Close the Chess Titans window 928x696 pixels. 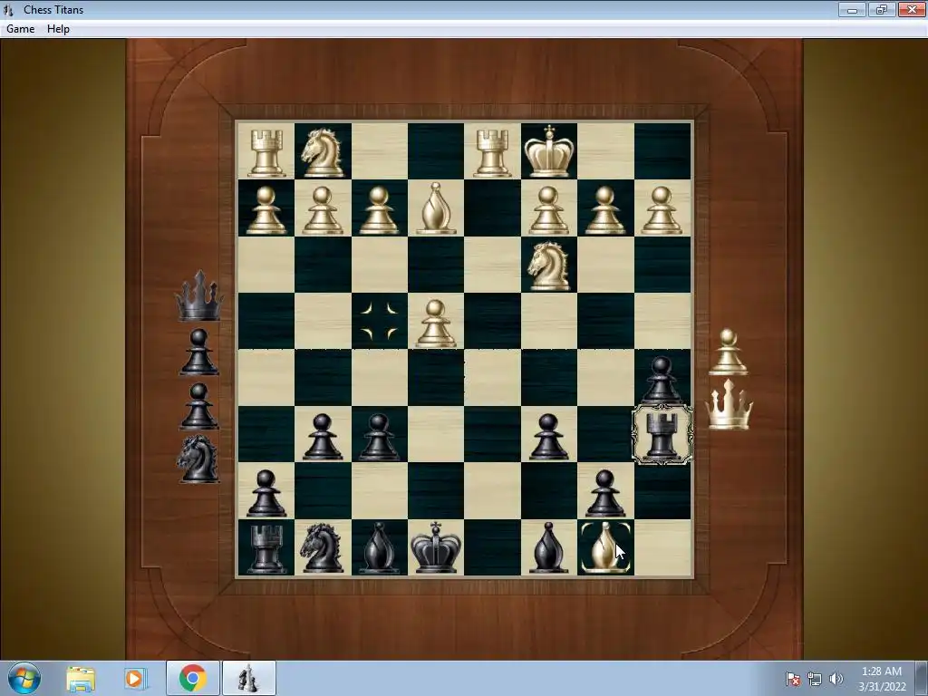(912, 9)
